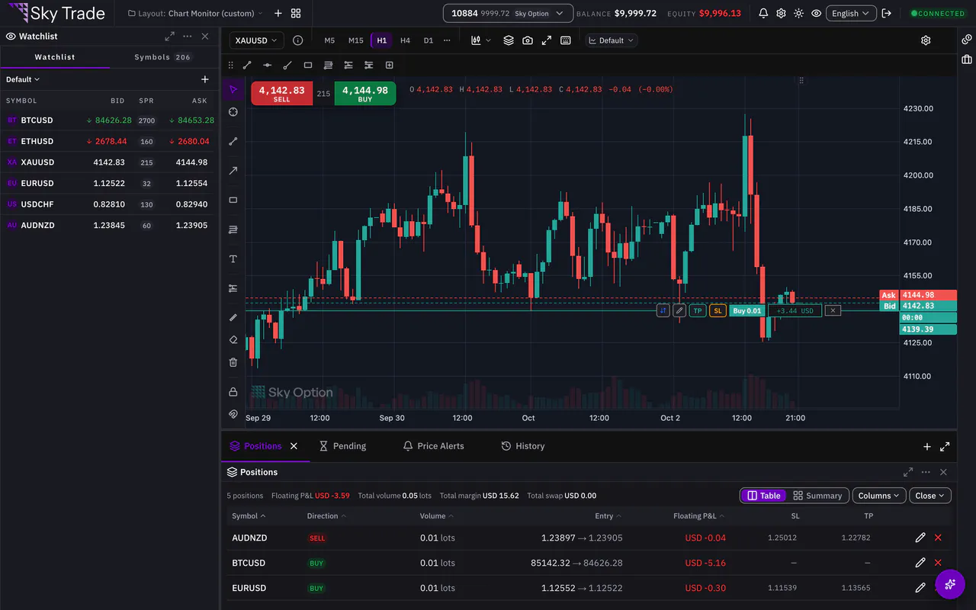Open the chart screenshot camera
The height and width of the screenshot is (610, 976).
[x=528, y=40]
